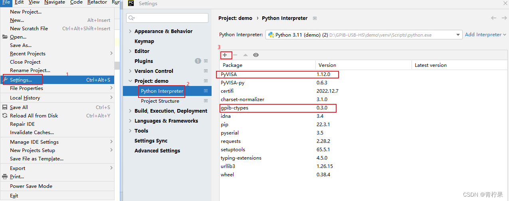Open New Projects Setup submenu
The image size is (509, 201).
(x=57, y=150)
